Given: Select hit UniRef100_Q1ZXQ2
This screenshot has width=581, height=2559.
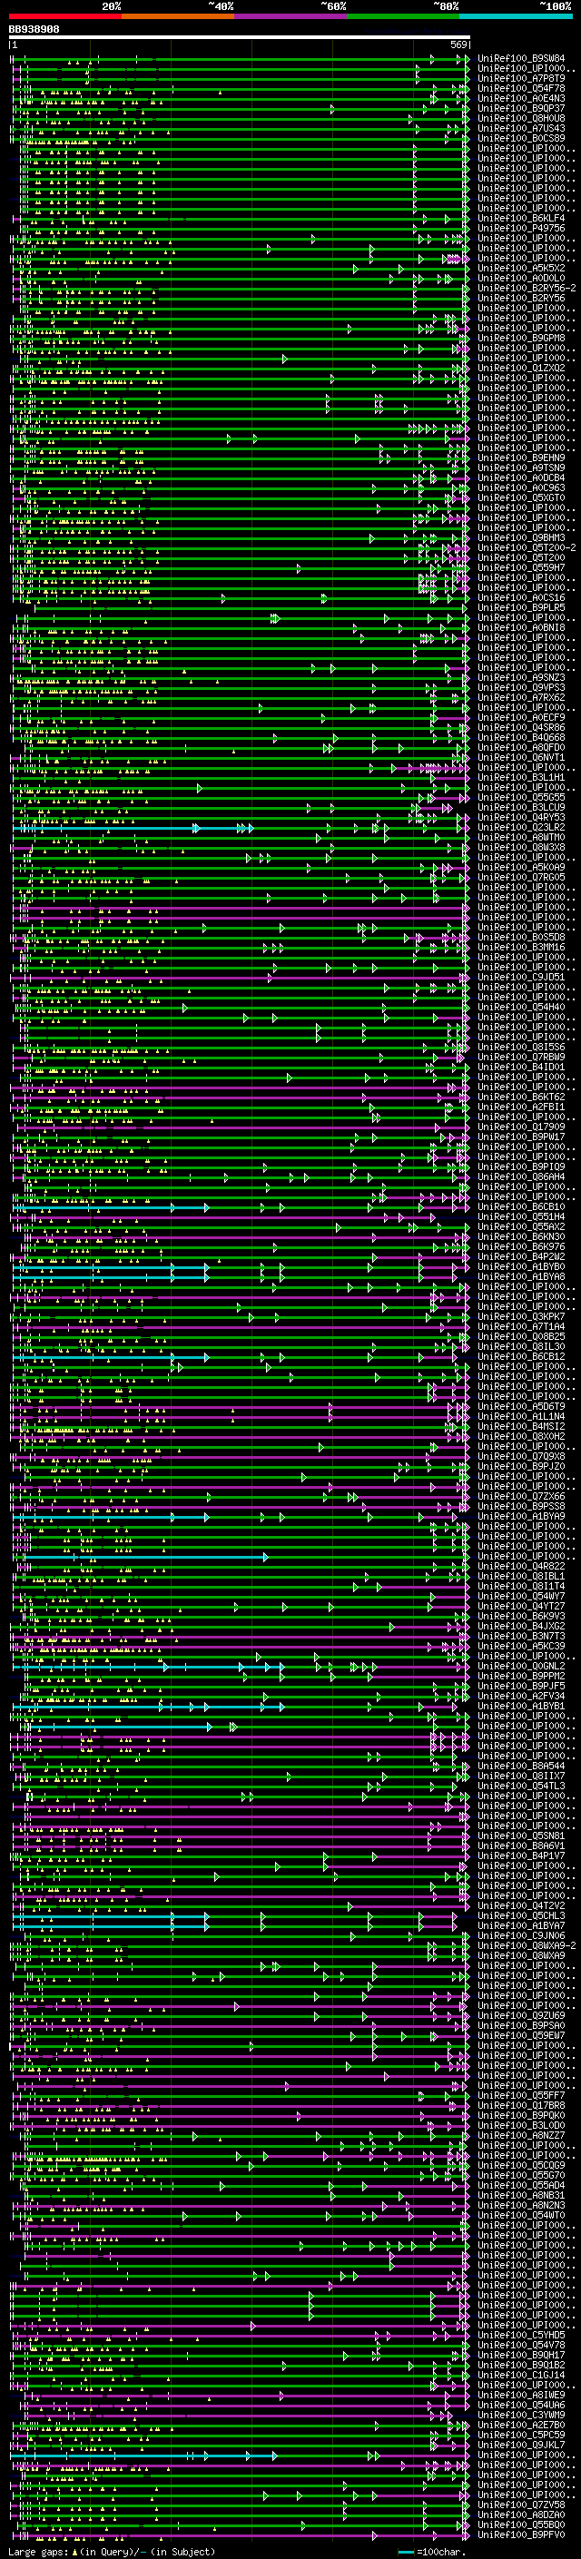Looking at the screenshot, I should pyautogui.click(x=520, y=368).
